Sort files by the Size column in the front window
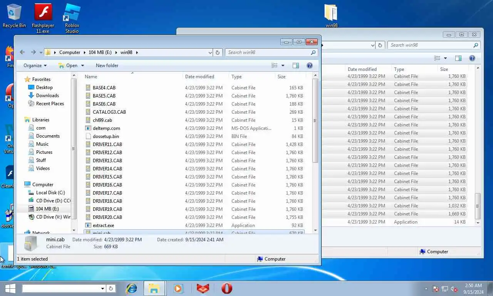 pos(290,77)
